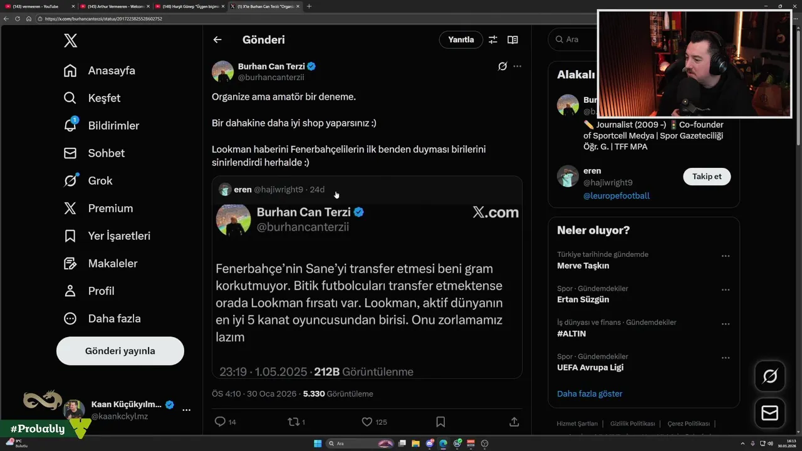Open the floating Grok button
The height and width of the screenshot is (451, 802).
769,376
